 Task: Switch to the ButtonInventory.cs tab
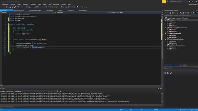point(19,10)
